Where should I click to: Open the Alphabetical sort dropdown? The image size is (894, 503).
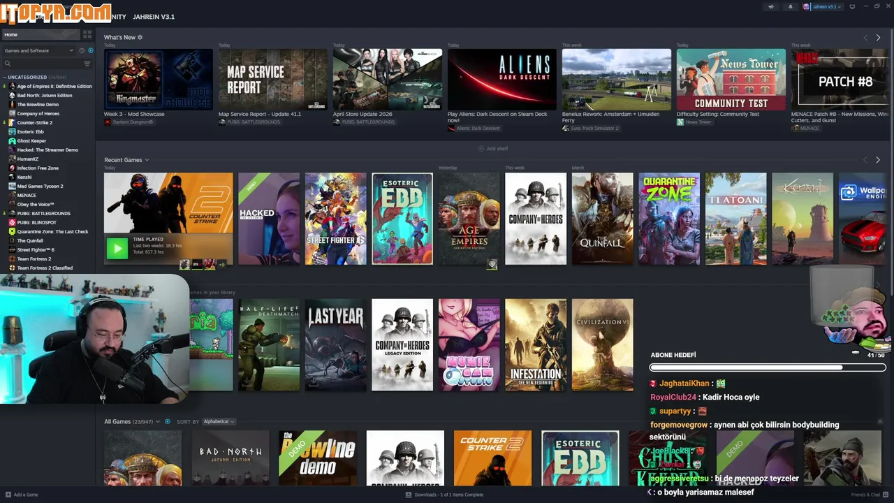pos(219,421)
